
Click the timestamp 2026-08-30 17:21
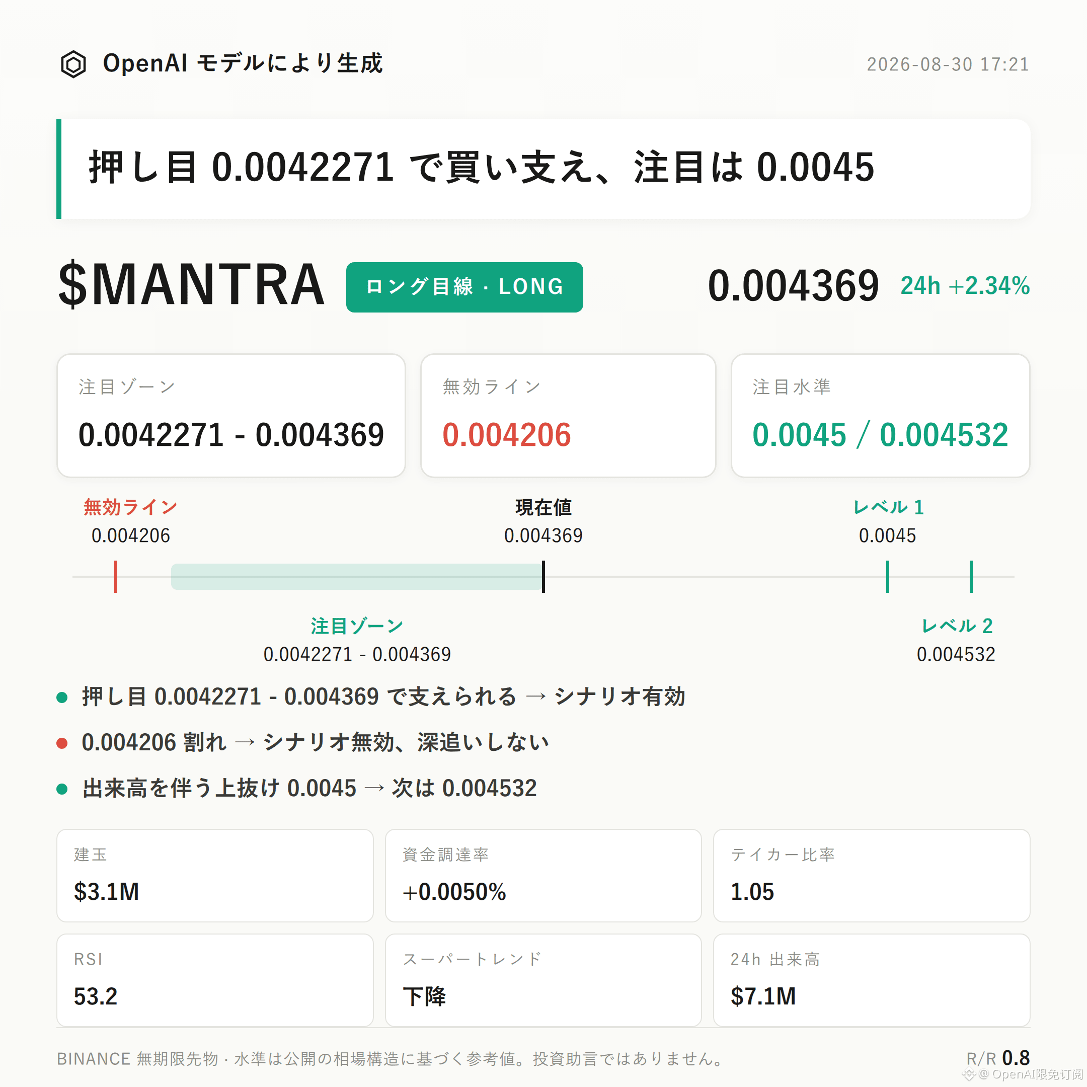[948, 64]
